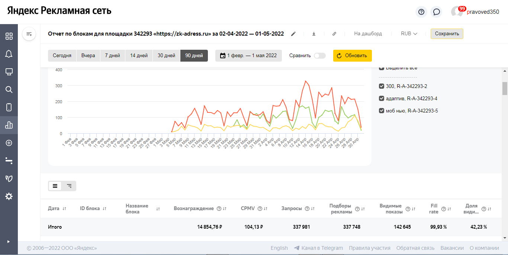Sort table by ID блока column
This screenshot has height=255, width=508.
[x=105, y=209]
